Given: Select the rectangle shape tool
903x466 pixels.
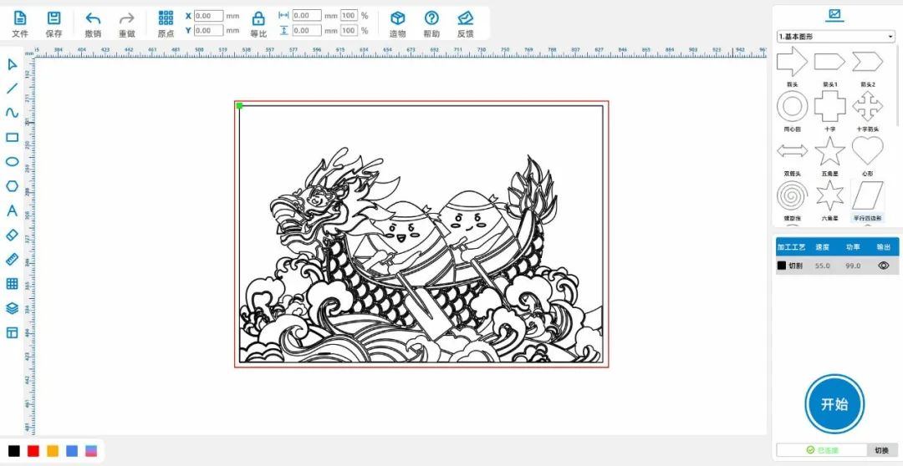Looking at the screenshot, I should pos(13,138).
